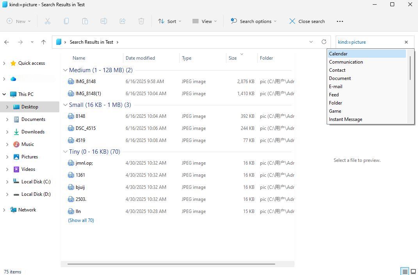Choose Folder in the kind suggestions list

coord(336,103)
